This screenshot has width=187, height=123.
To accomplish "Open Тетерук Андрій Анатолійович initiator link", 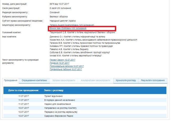I will (72, 25).
